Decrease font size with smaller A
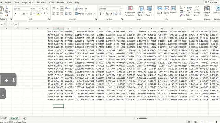This screenshot has height=123, width=220. [47, 9]
